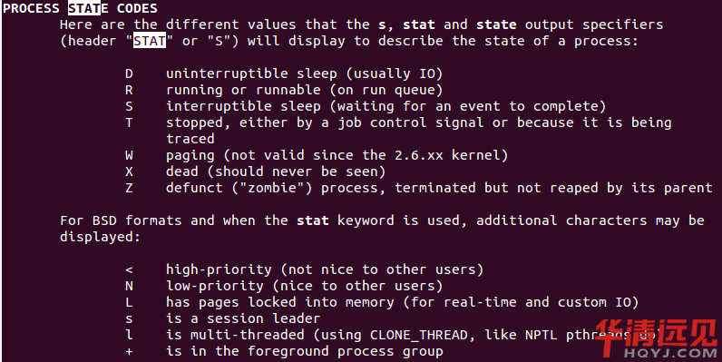722x362 pixels.
Task: Click the highlighted STAT in heading
Action: tap(84, 8)
